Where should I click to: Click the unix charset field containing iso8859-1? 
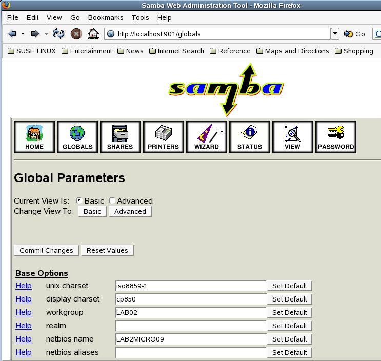[x=191, y=286]
